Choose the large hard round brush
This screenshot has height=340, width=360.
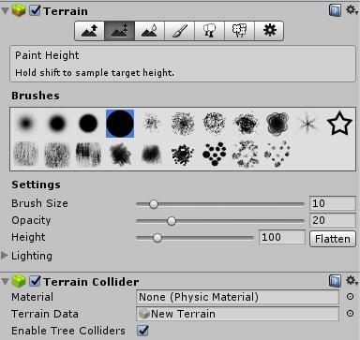120,124
